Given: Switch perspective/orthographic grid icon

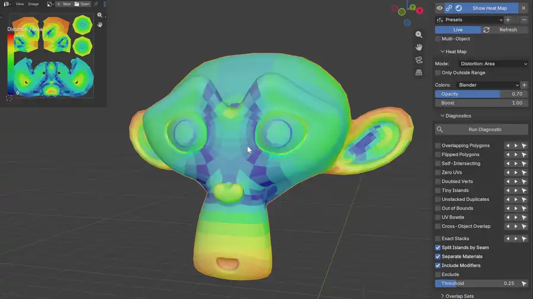Looking at the screenshot, I should 419,72.
